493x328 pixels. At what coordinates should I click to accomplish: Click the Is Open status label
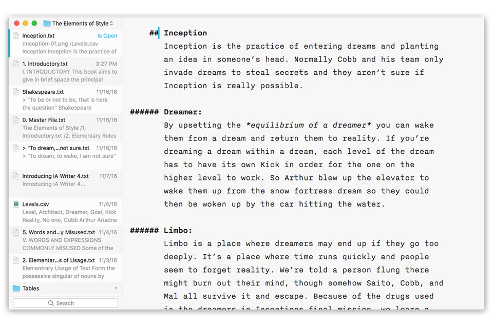click(107, 36)
